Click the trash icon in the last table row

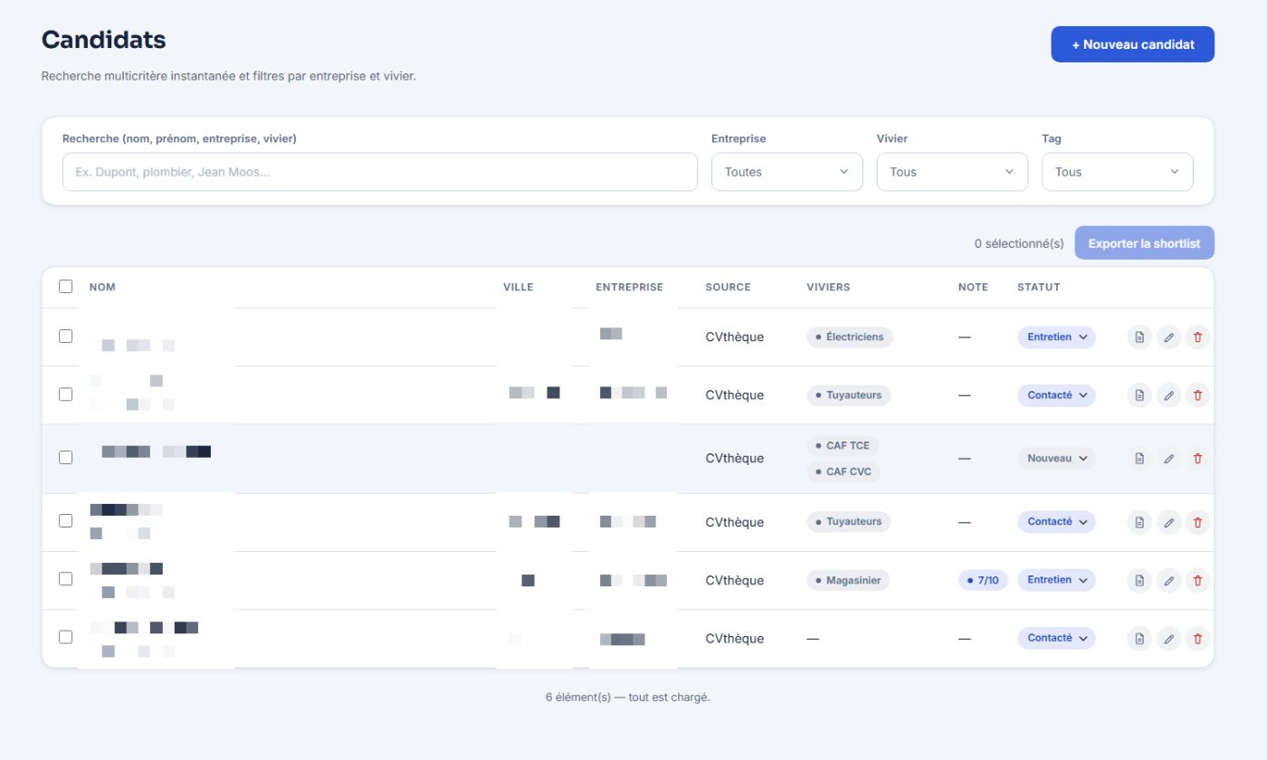pos(1197,639)
